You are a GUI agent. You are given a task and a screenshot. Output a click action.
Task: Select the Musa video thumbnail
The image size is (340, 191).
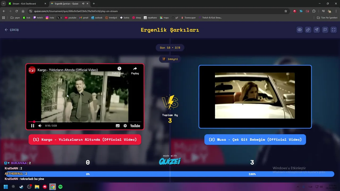click(255, 97)
